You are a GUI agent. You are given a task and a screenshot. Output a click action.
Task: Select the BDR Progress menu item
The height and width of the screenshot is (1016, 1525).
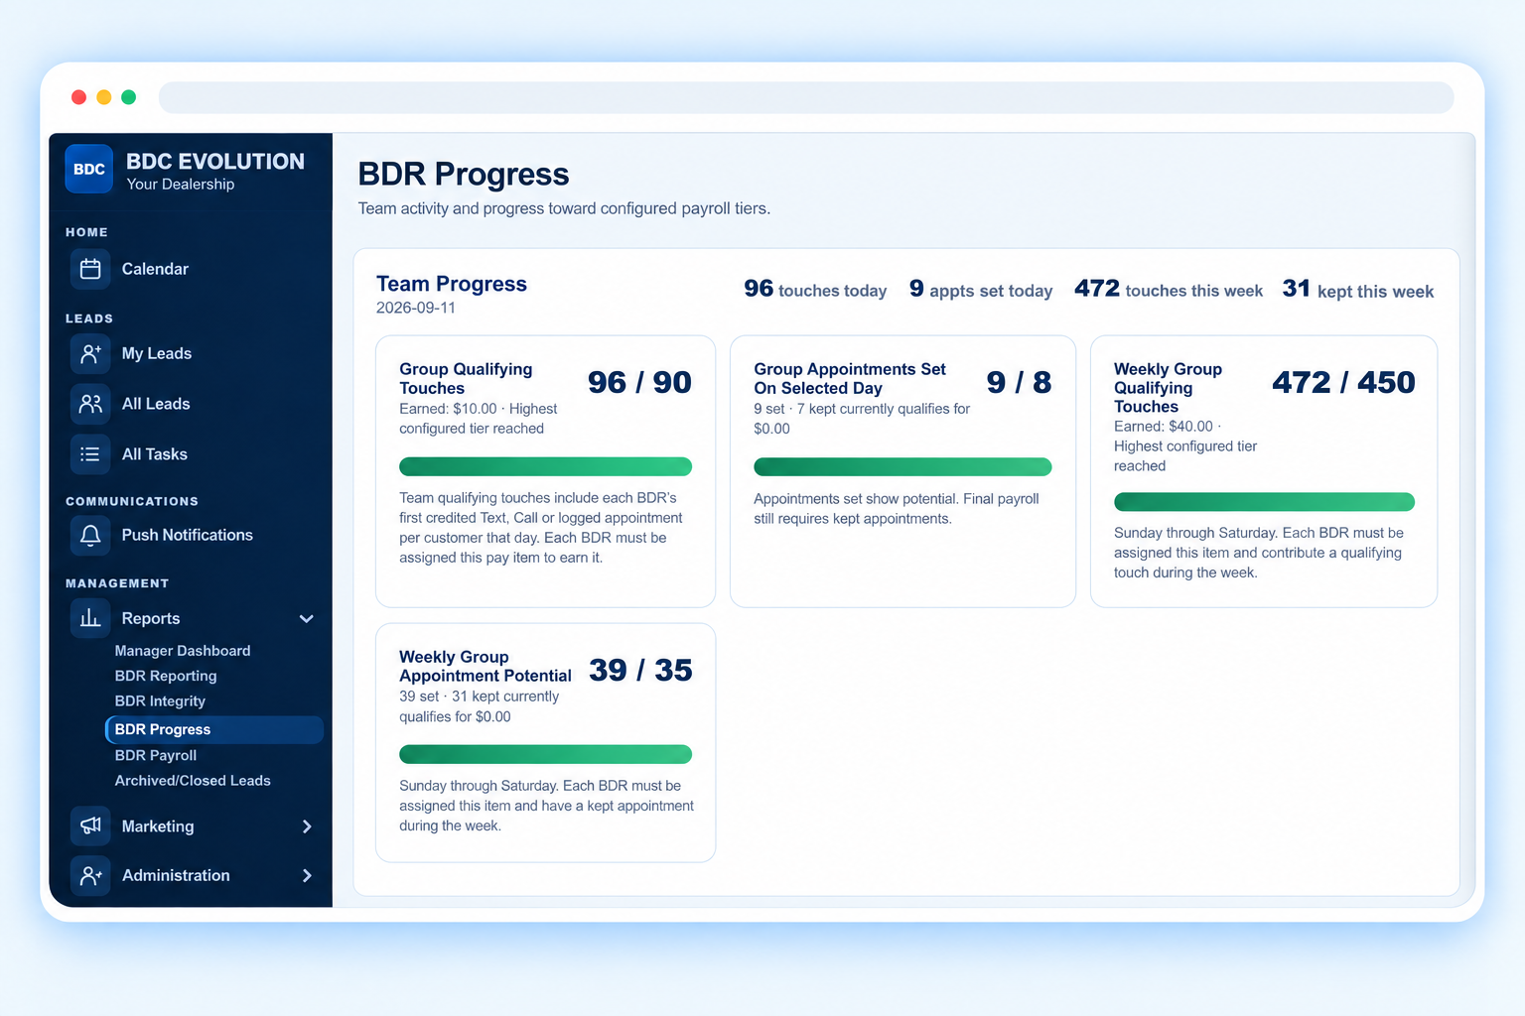pos(214,729)
